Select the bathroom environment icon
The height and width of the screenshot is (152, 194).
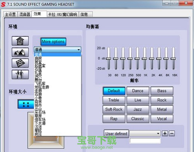click(x=20, y=41)
